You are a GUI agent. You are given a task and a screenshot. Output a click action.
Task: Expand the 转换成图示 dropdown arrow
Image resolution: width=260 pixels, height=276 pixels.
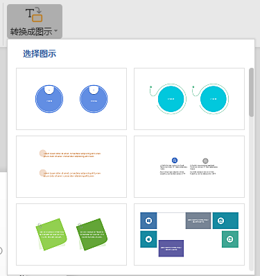(x=55, y=31)
